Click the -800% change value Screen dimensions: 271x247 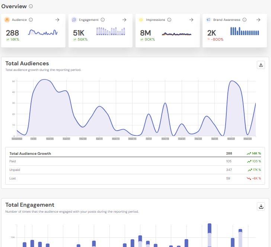[217, 40]
